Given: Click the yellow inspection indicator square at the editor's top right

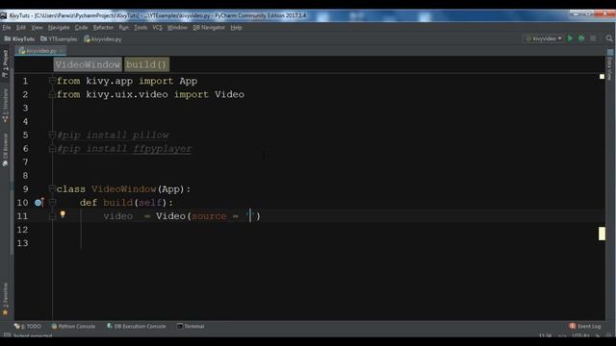Looking at the screenshot, I should (602, 77).
